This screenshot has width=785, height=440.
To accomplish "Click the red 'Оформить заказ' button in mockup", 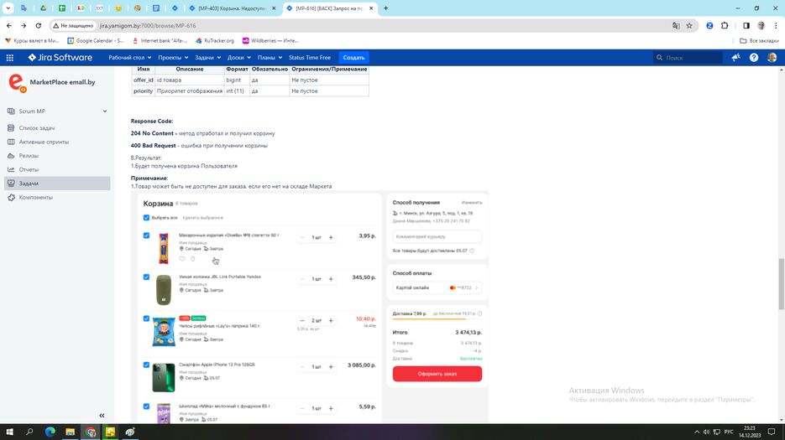I will pyautogui.click(x=437, y=374).
